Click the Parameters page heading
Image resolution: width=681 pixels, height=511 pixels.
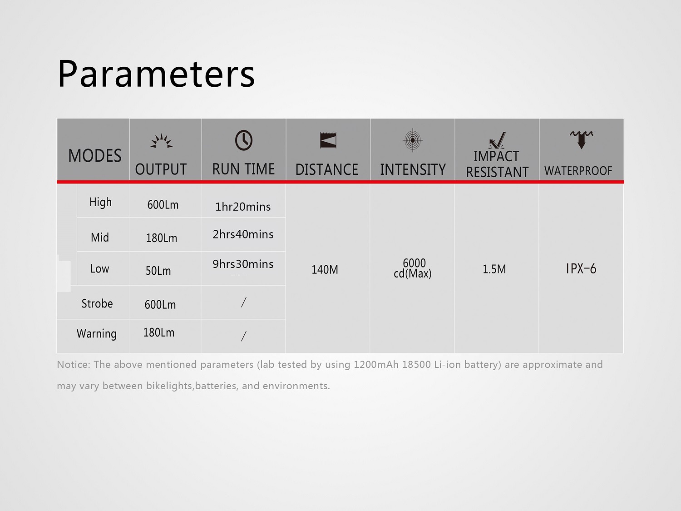(x=156, y=74)
